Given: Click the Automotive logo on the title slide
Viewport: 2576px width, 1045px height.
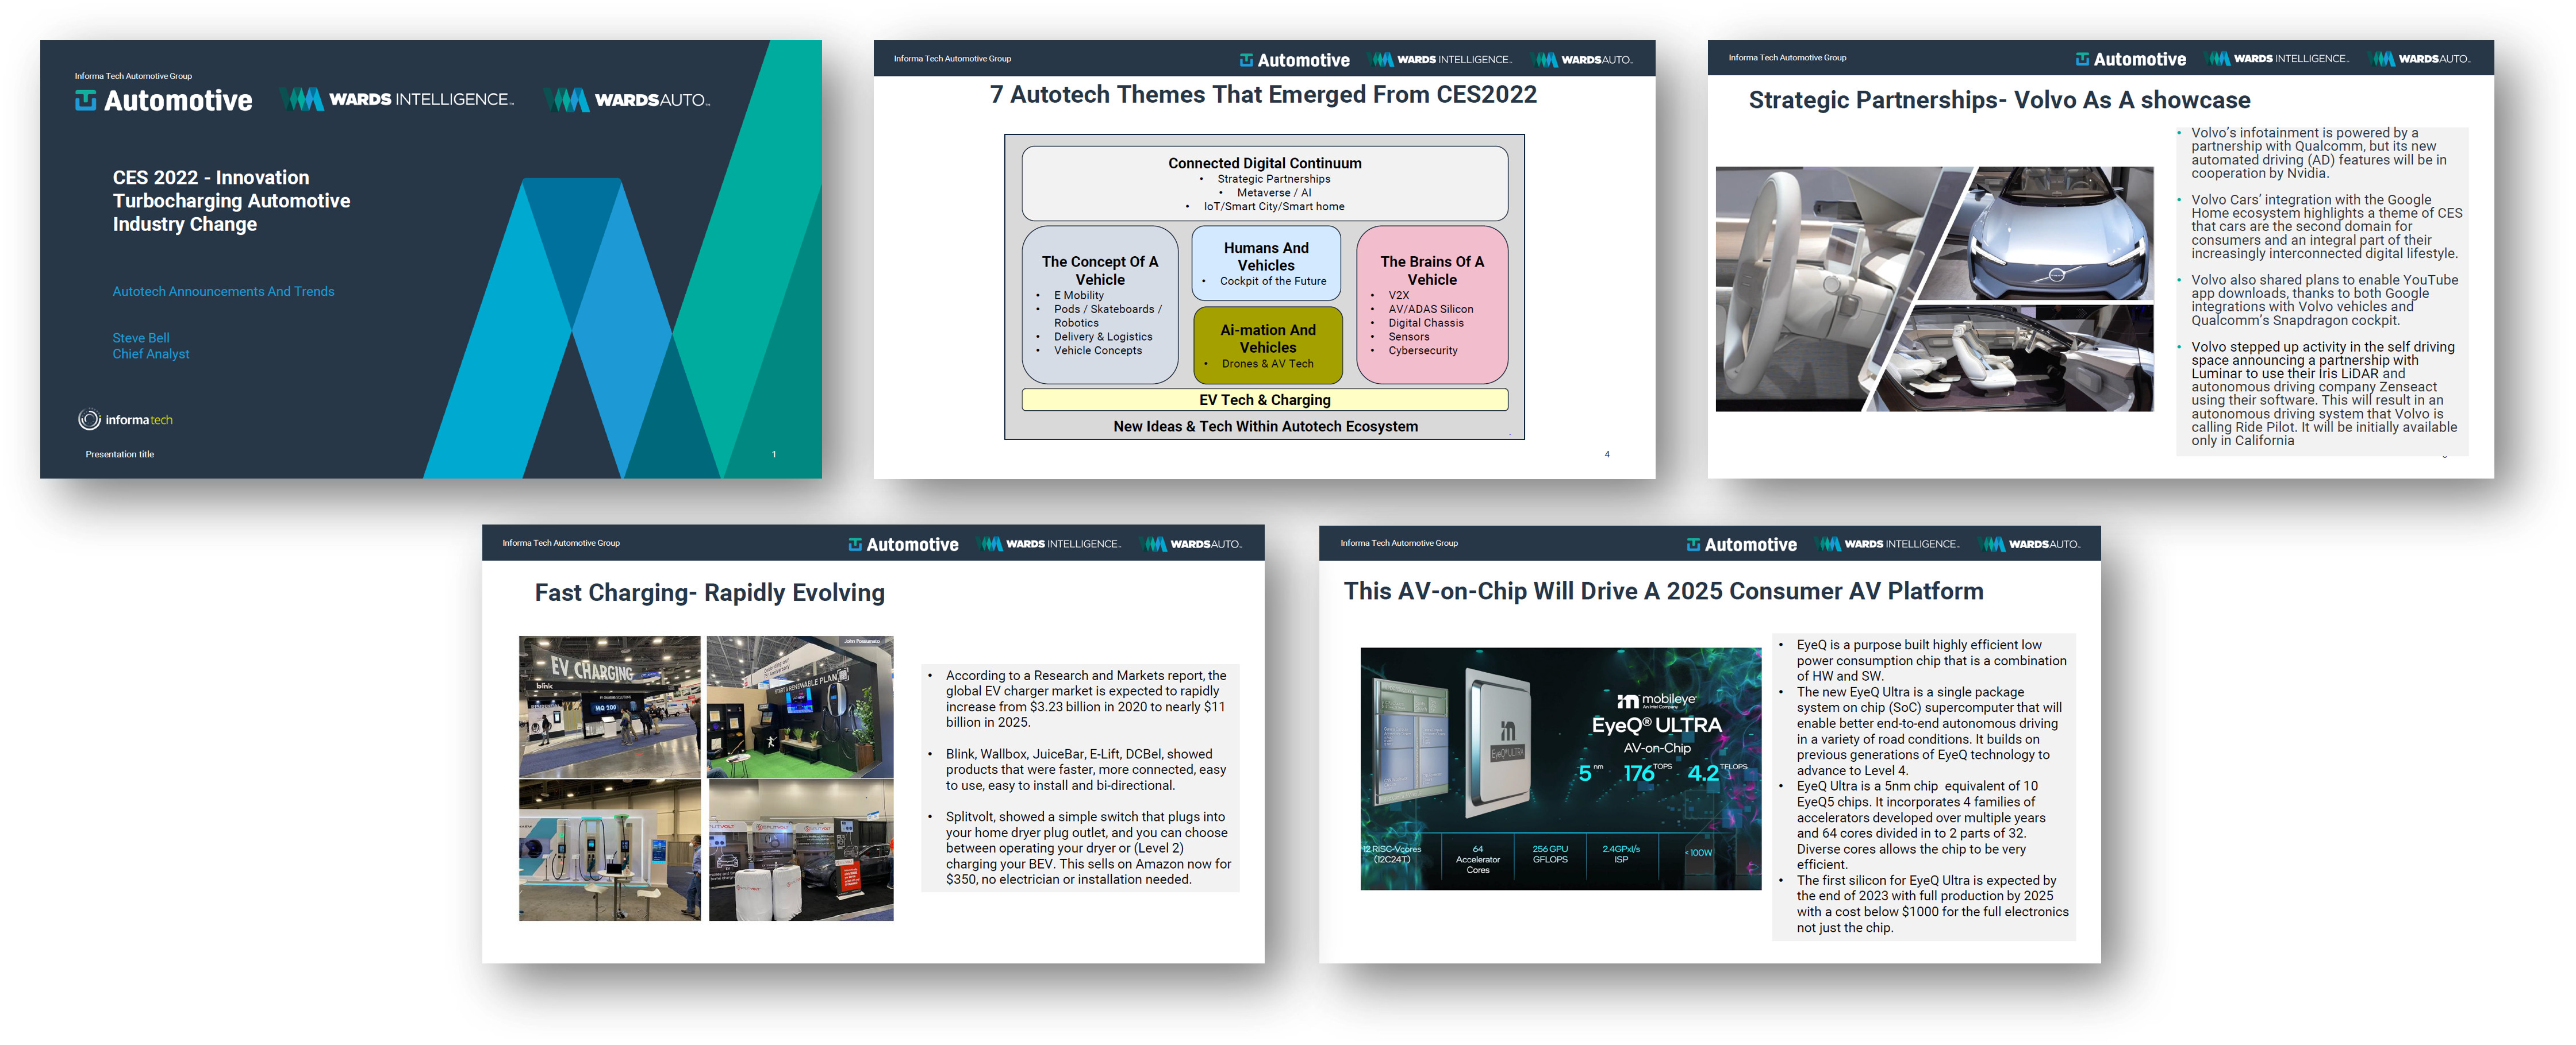Looking at the screenshot, I should coord(164,101).
